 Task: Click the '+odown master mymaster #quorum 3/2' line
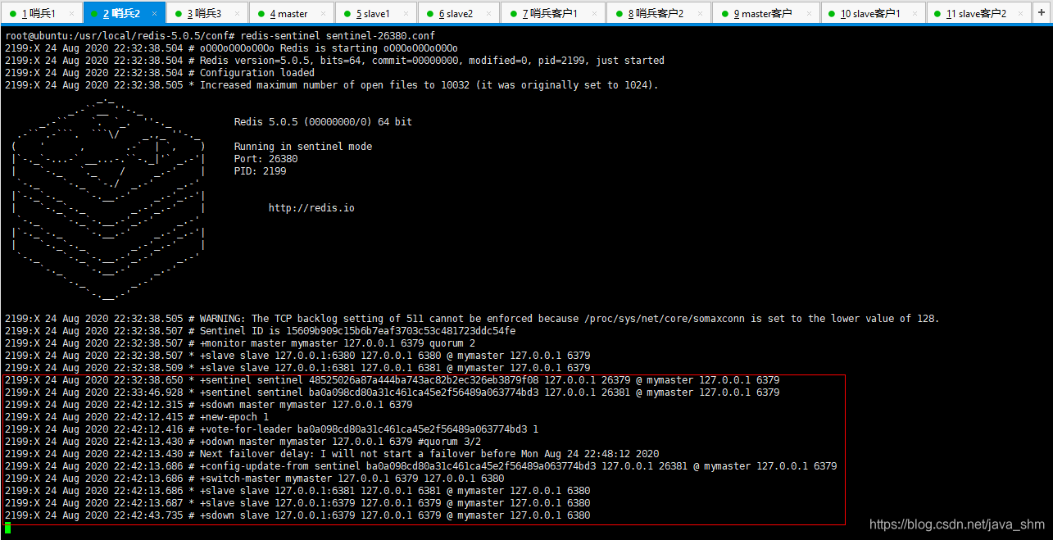243,442
